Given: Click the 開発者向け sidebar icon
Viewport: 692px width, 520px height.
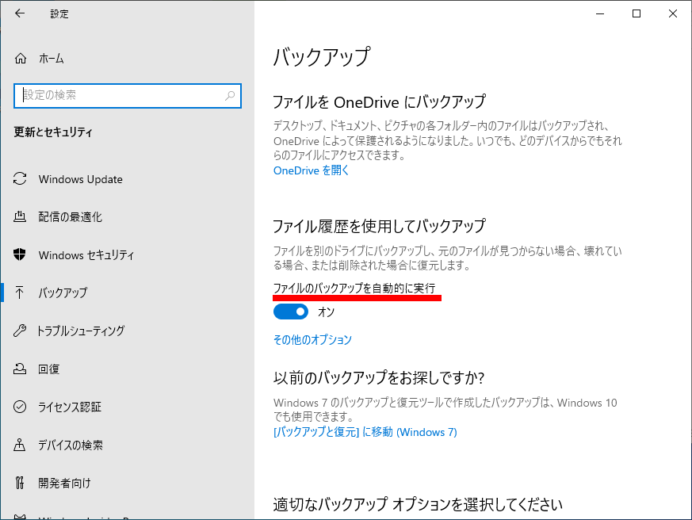Looking at the screenshot, I should click(x=20, y=482).
